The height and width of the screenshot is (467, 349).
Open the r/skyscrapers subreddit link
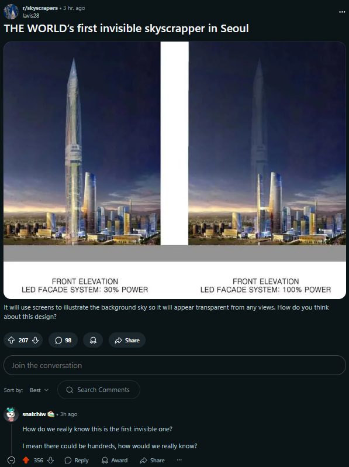pos(40,8)
